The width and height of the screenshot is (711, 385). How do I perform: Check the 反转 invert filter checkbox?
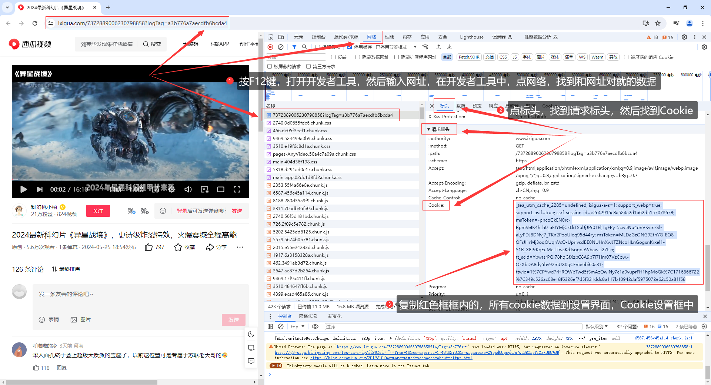tap(333, 57)
